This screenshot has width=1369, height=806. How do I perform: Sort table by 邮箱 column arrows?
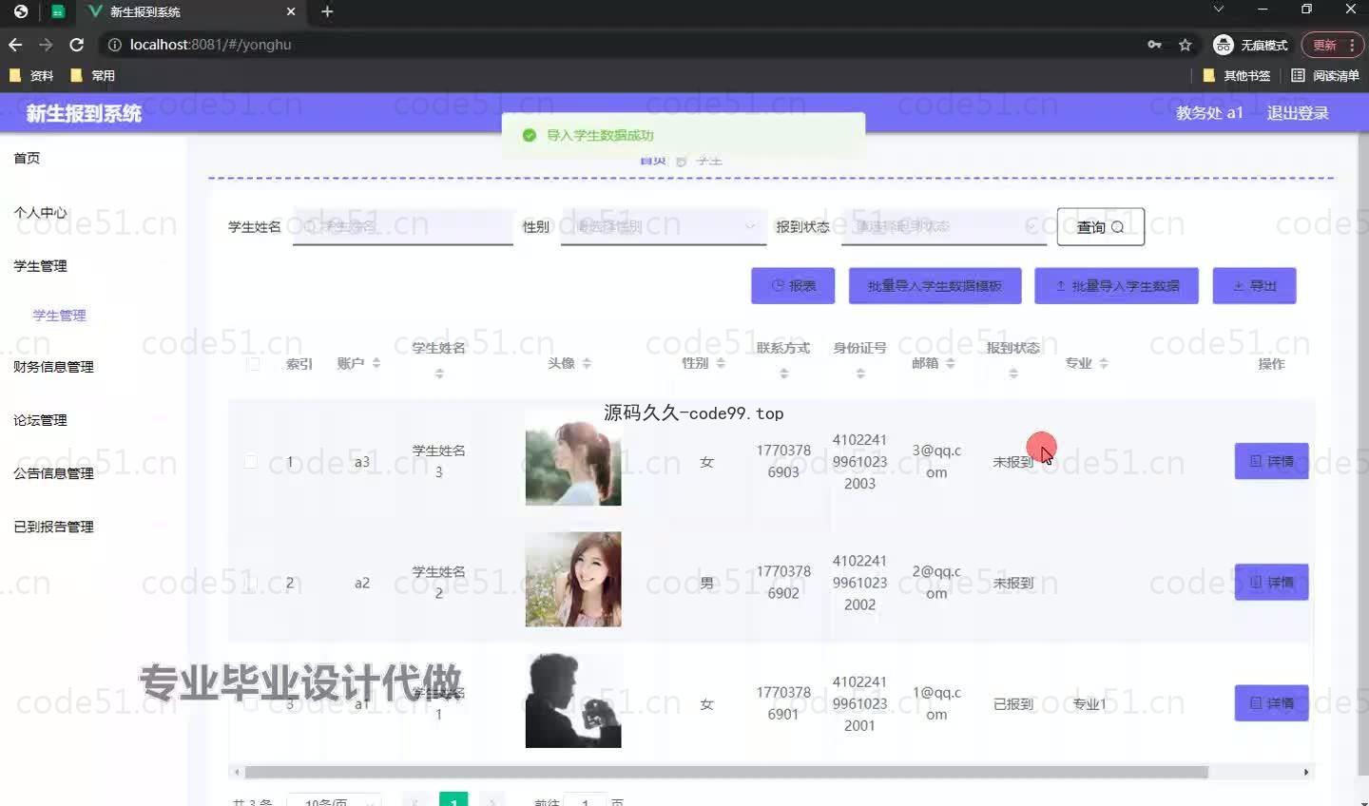(x=950, y=363)
